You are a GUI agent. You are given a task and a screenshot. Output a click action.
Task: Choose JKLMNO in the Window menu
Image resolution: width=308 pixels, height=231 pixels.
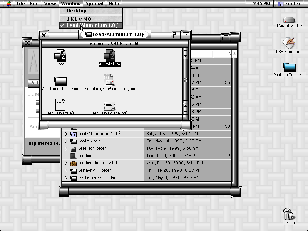click(91, 19)
